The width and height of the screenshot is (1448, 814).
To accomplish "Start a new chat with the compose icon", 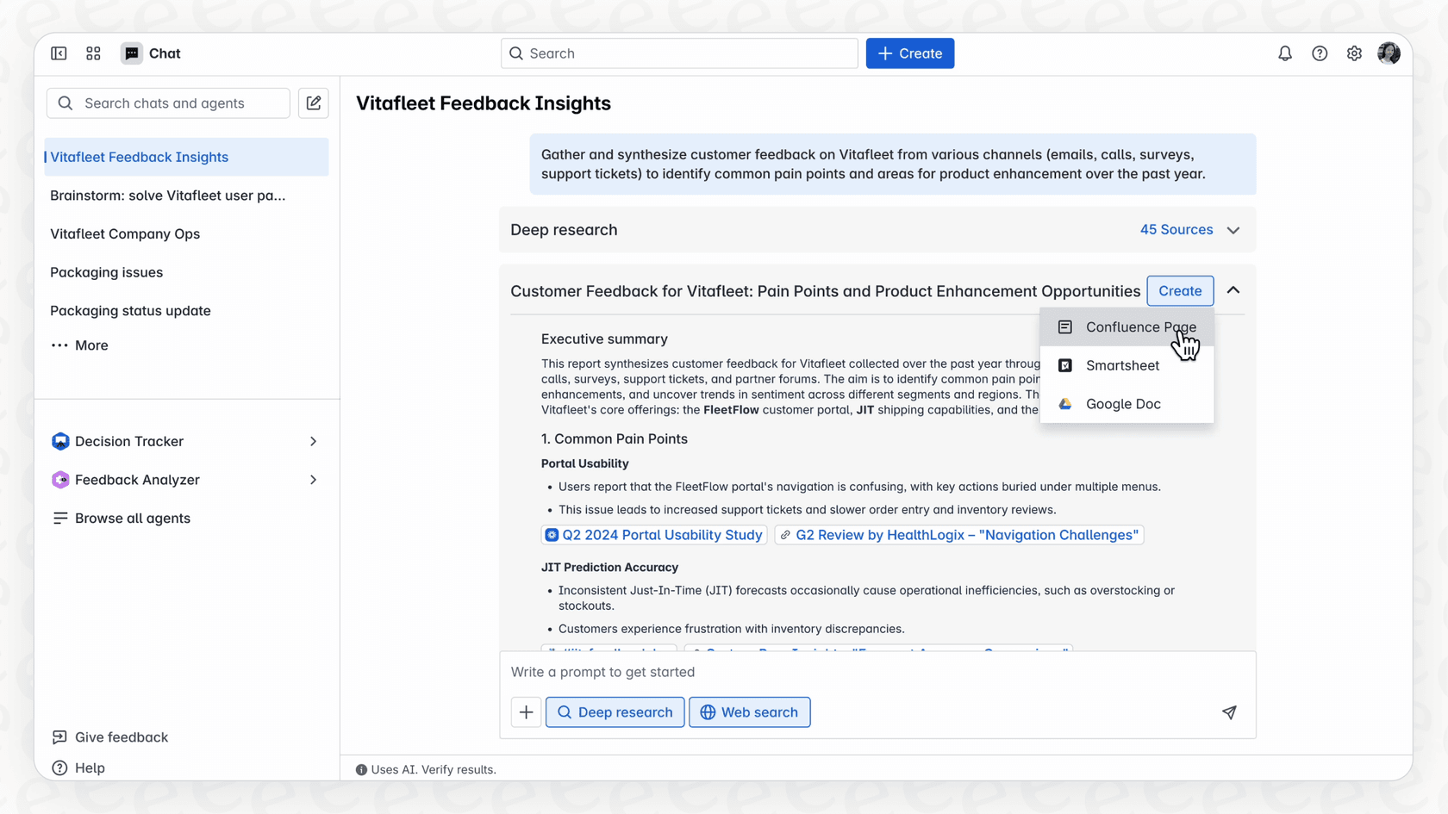I will pos(313,103).
